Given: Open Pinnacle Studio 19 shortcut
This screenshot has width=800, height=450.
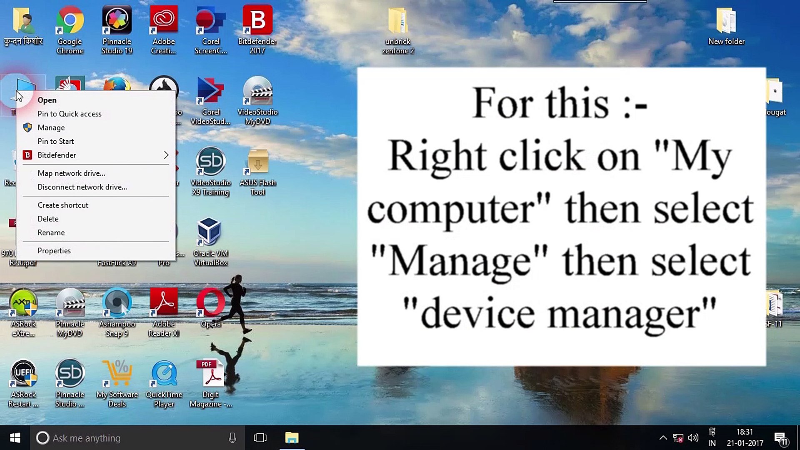Looking at the screenshot, I should [x=117, y=21].
